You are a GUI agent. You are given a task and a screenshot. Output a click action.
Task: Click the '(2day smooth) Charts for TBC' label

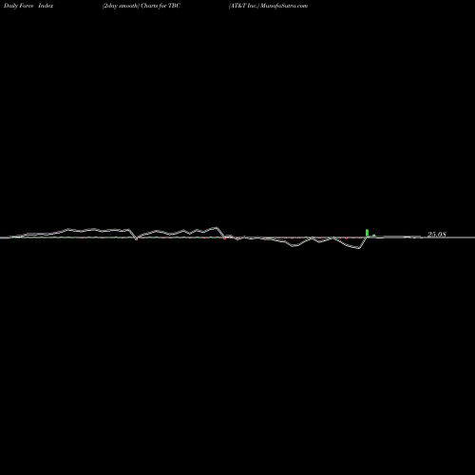click(x=142, y=6)
